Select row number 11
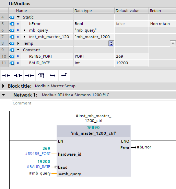The image size is (176, 189). pos(4,63)
